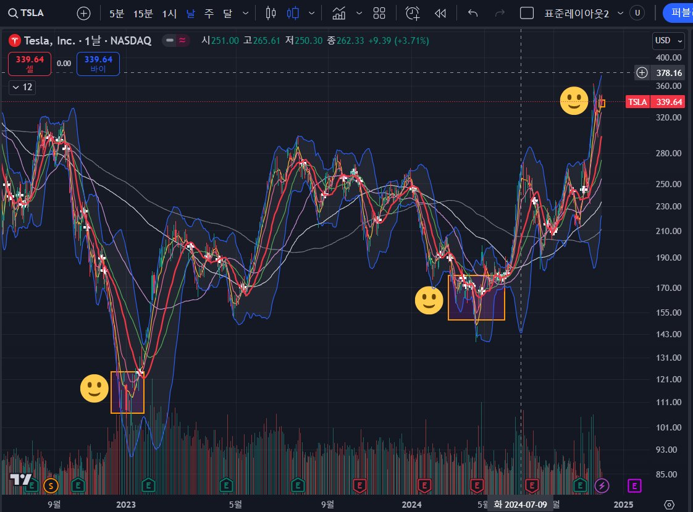This screenshot has width=693, height=512.
Task: Click the green E marker above 2023
Action: pyautogui.click(x=148, y=486)
